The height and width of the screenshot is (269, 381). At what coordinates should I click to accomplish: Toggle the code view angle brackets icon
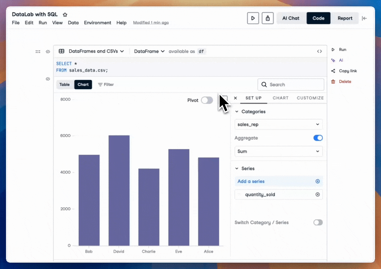tap(319, 51)
